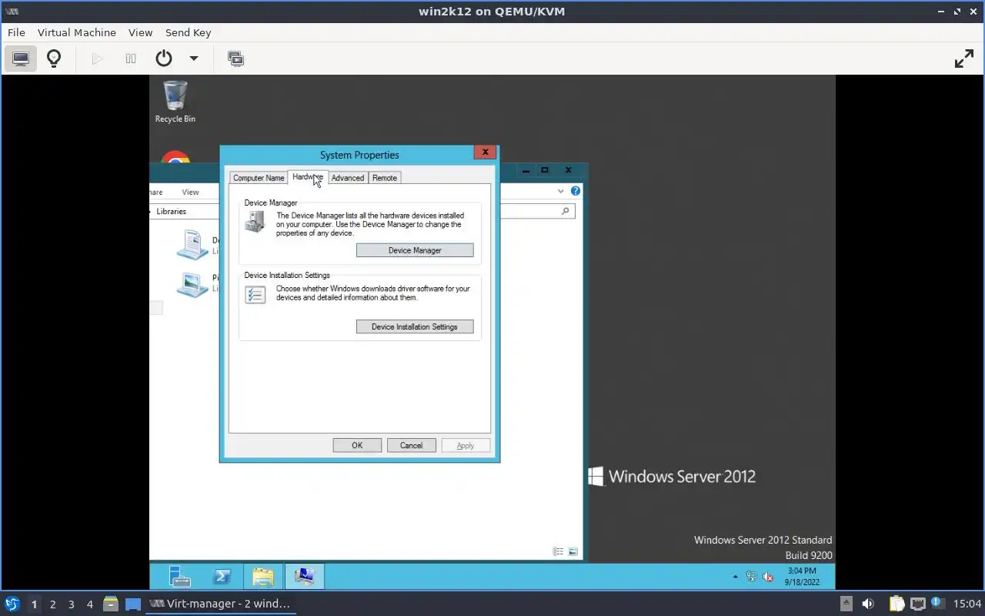Switch to host workspace 4
The image size is (985, 616).
(89, 604)
